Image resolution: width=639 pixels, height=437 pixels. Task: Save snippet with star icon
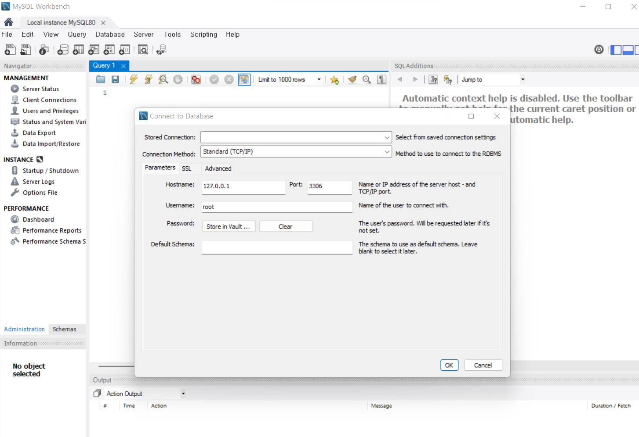[x=334, y=79]
